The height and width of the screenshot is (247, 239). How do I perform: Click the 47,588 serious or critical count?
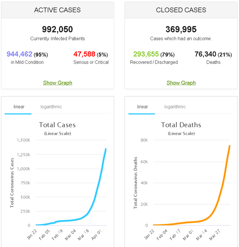pyautogui.click(x=84, y=54)
